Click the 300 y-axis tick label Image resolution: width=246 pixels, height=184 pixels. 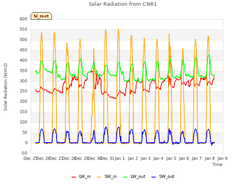tap(23, 81)
